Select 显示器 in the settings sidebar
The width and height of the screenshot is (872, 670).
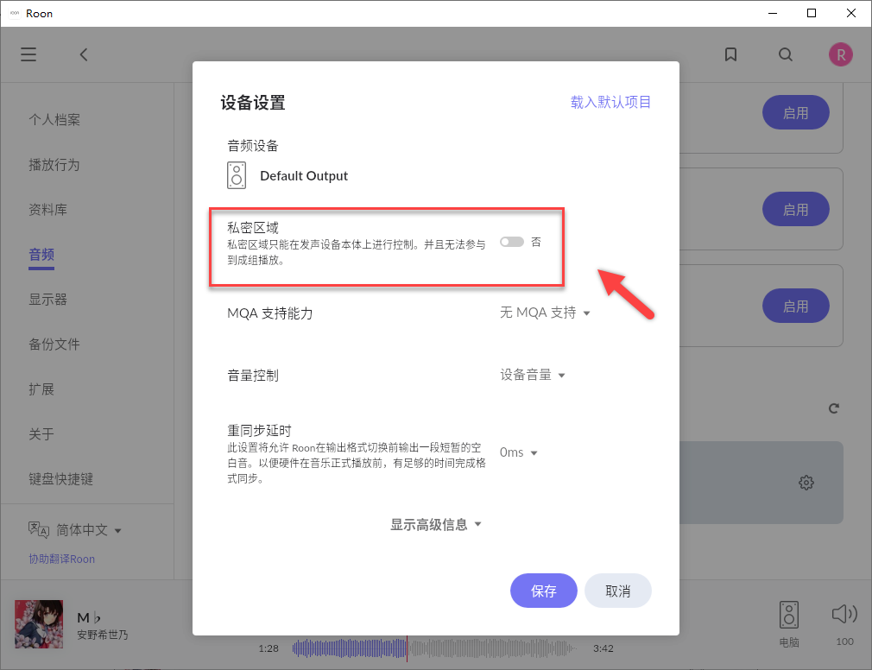(47, 299)
